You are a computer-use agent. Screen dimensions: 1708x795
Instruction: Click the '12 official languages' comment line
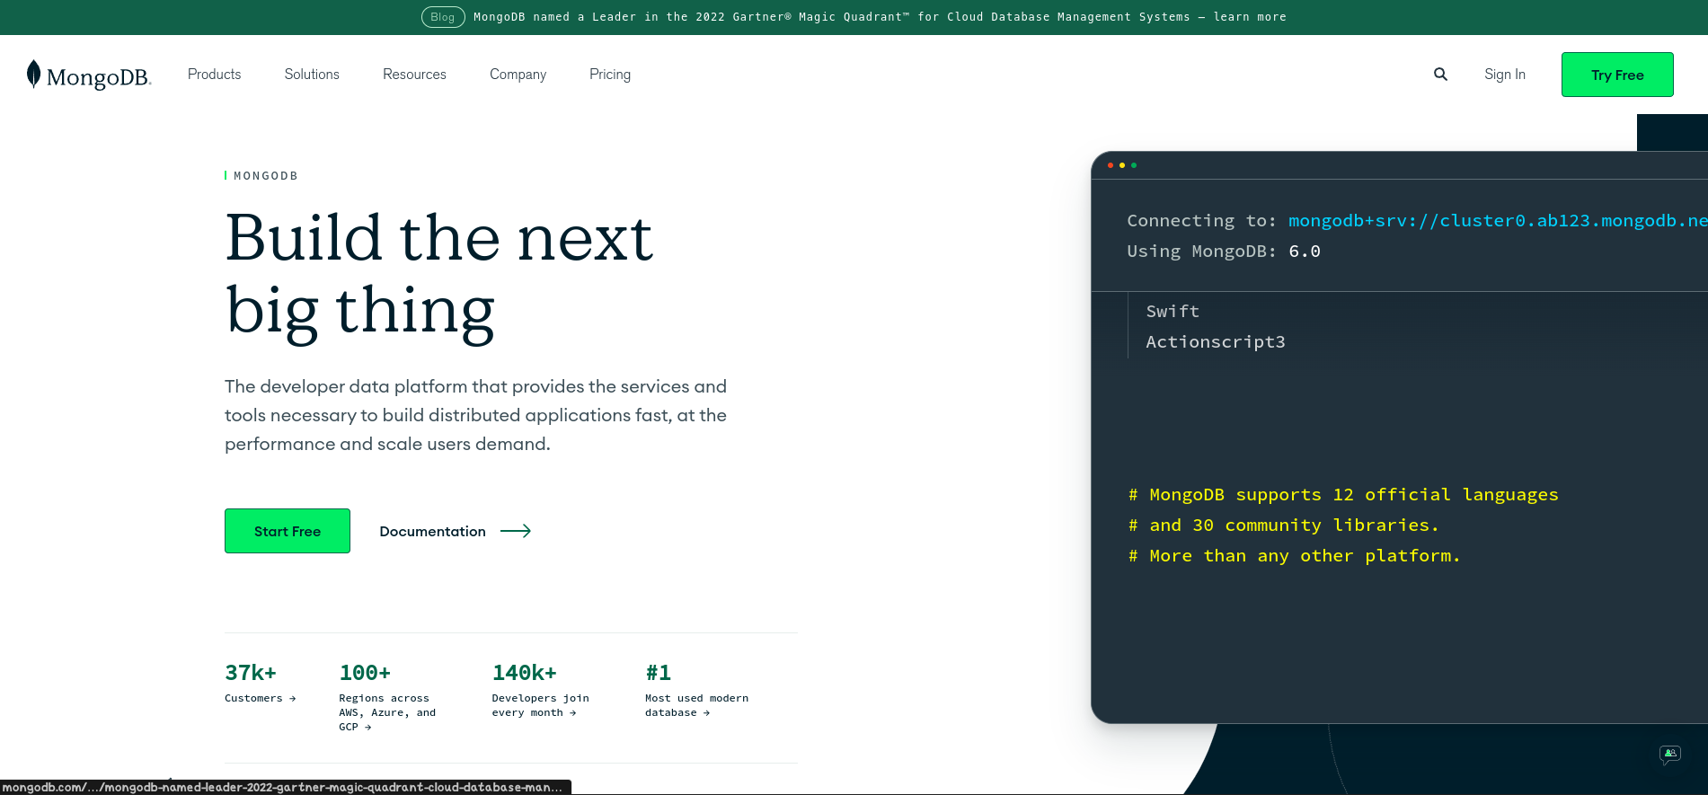(1343, 495)
